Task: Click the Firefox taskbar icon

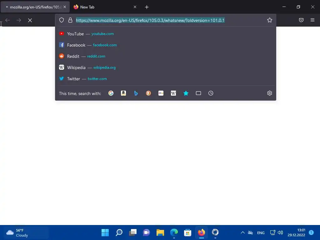Action: pos(202,232)
